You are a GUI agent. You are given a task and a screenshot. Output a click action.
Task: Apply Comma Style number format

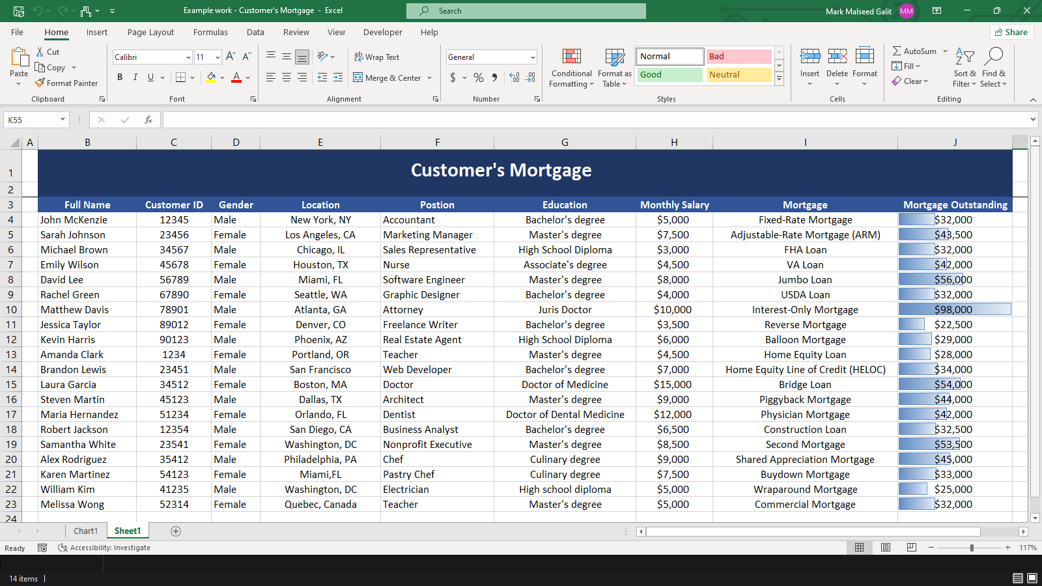(x=495, y=77)
